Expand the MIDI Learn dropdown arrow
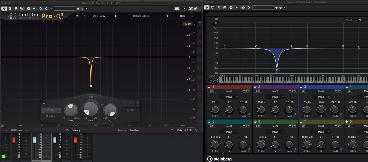This screenshot has height=162, width=368. [x=27, y=130]
